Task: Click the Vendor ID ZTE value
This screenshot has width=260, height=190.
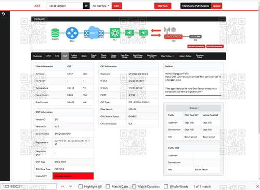Action: coord(57,120)
